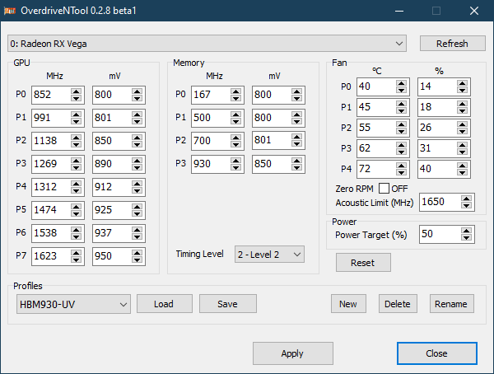This screenshot has height=374, width=494.
Task: Increase Memory P0 MHz with up arrow
Action: [x=235, y=91]
